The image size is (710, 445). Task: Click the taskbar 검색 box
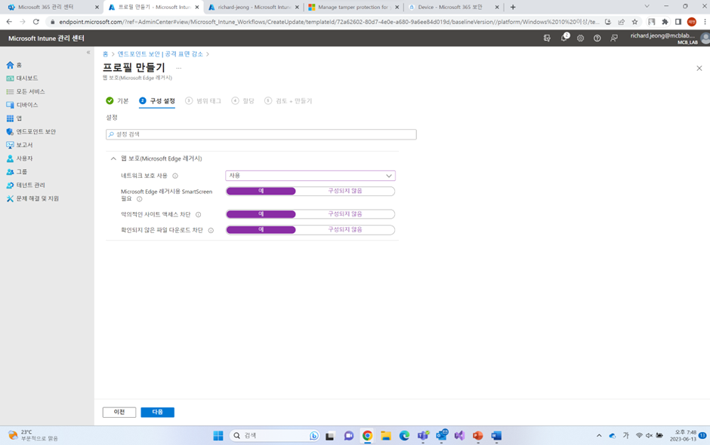(275, 435)
